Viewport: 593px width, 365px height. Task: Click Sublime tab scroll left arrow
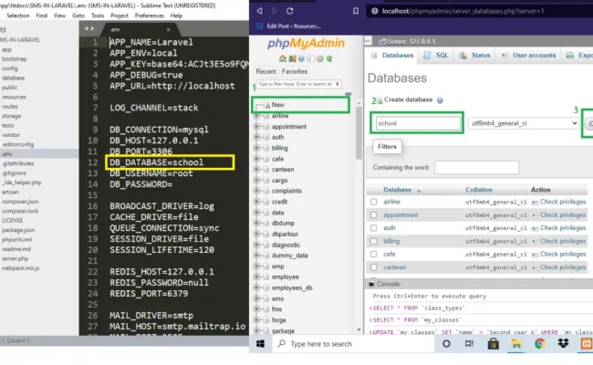(87, 29)
